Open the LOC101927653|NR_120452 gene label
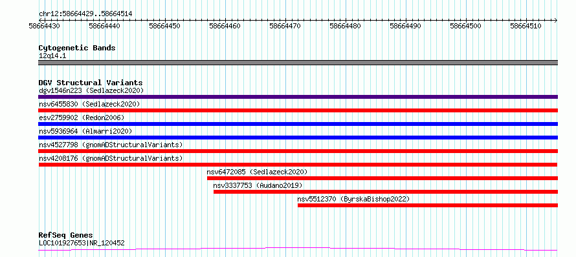The height and width of the screenshot is (257, 576). tap(82, 243)
